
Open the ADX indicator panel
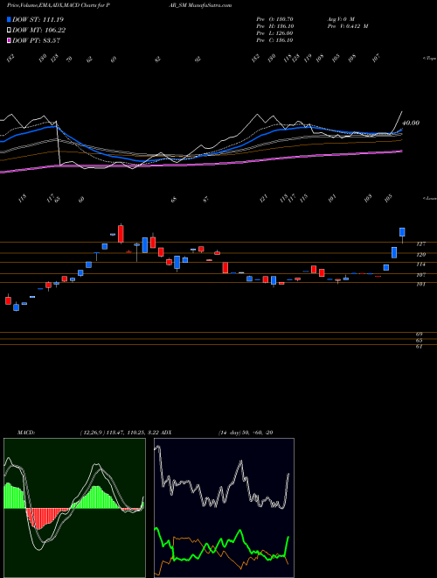[224, 508]
